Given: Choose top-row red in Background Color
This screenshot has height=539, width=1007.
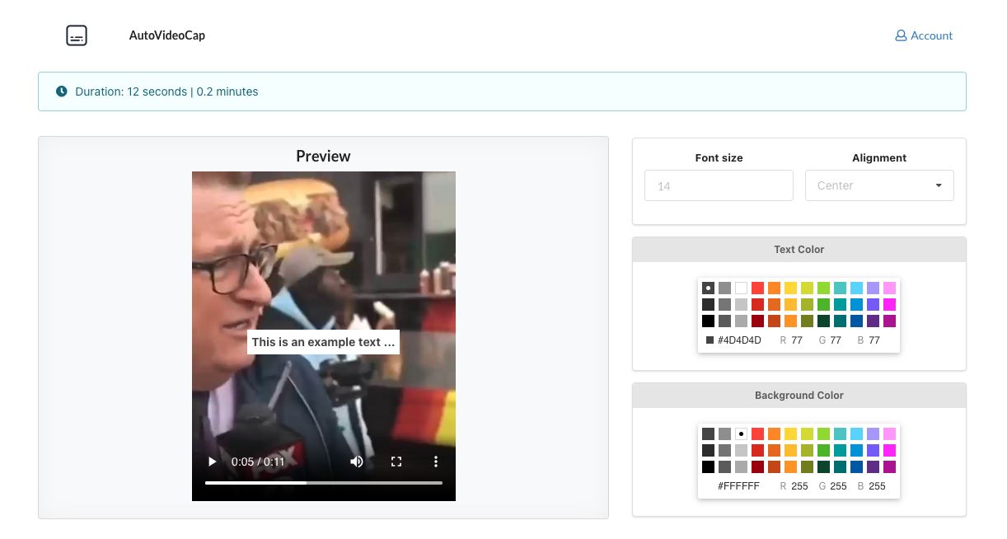Looking at the screenshot, I should (757, 434).
